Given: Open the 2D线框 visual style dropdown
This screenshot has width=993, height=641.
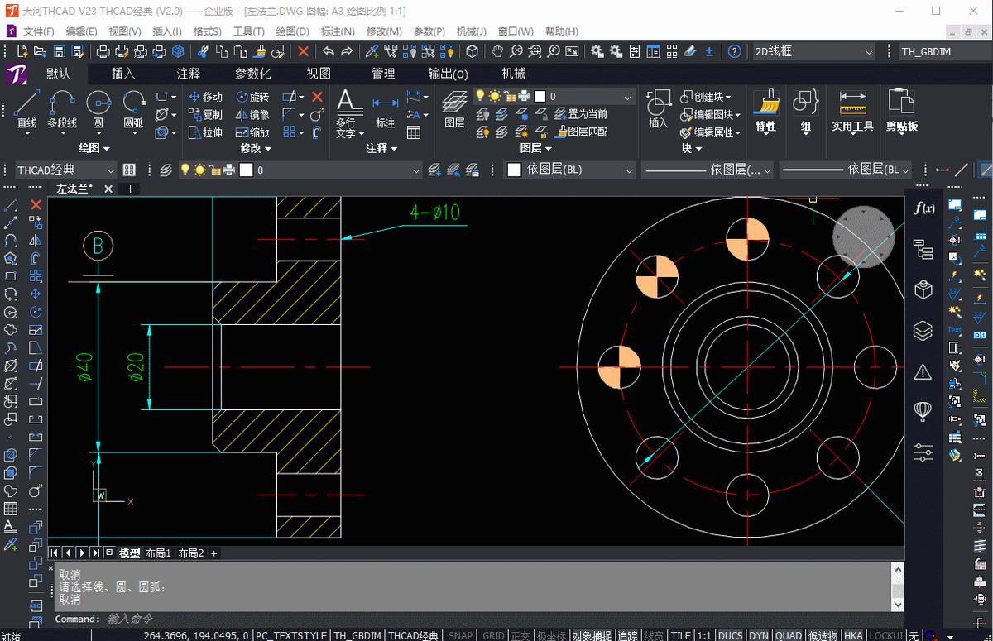Looking at the screenshot, I should click(813, 51).
